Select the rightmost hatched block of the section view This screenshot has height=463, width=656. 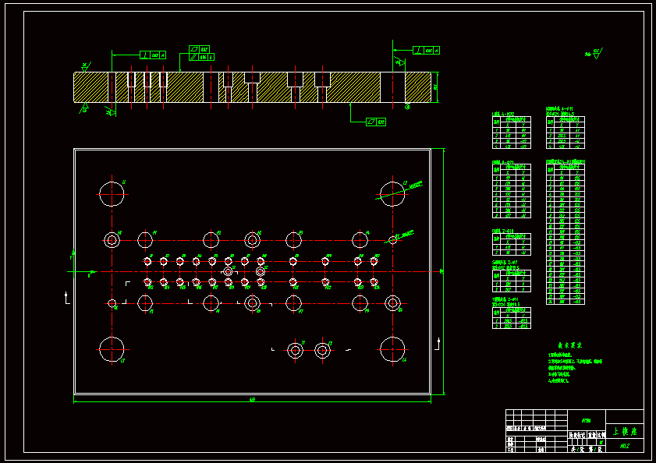coord(418,87)
